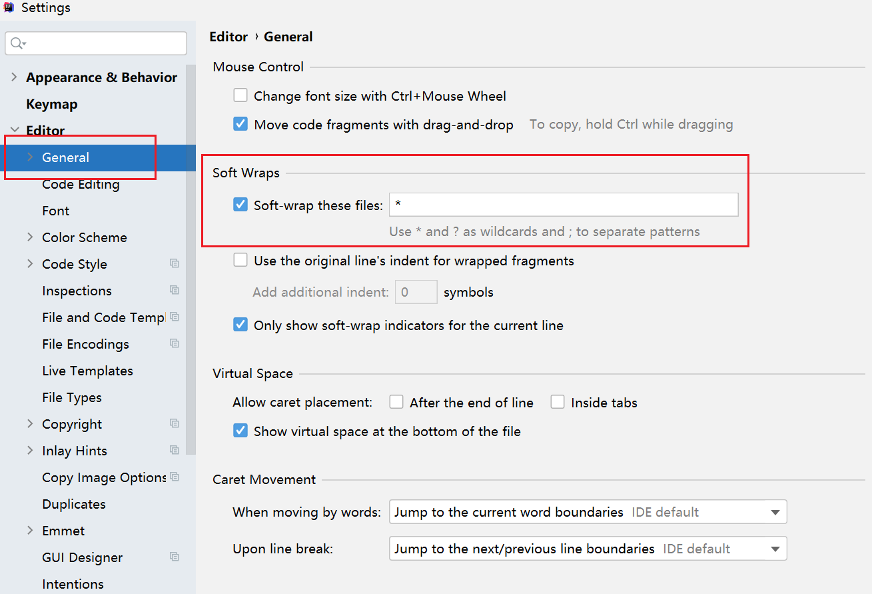Expand the Emmet node arrow

30,531
